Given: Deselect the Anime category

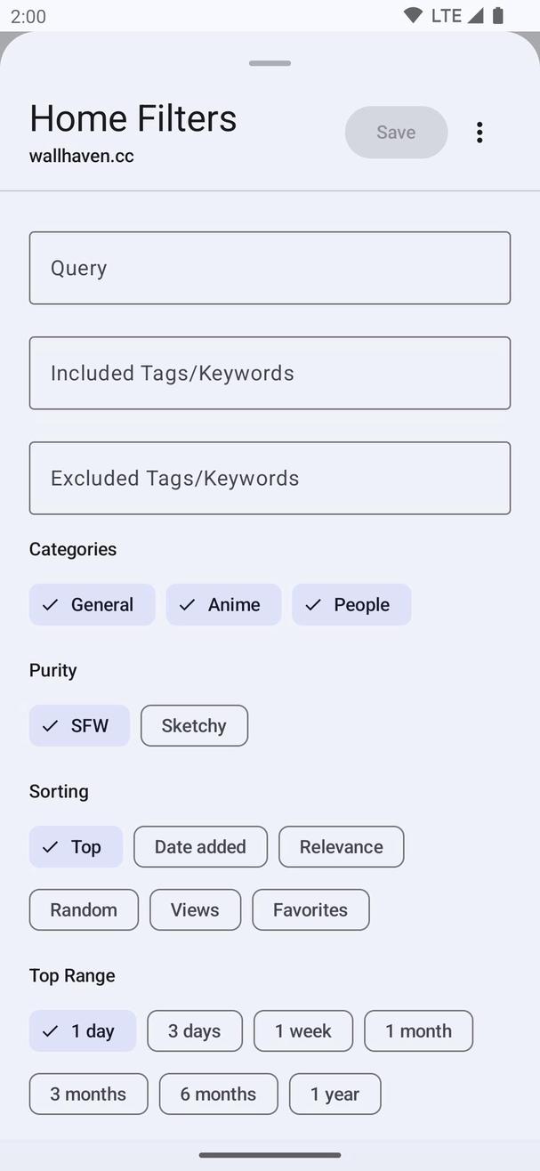Looking at the screenshot, I should (223, 604).
